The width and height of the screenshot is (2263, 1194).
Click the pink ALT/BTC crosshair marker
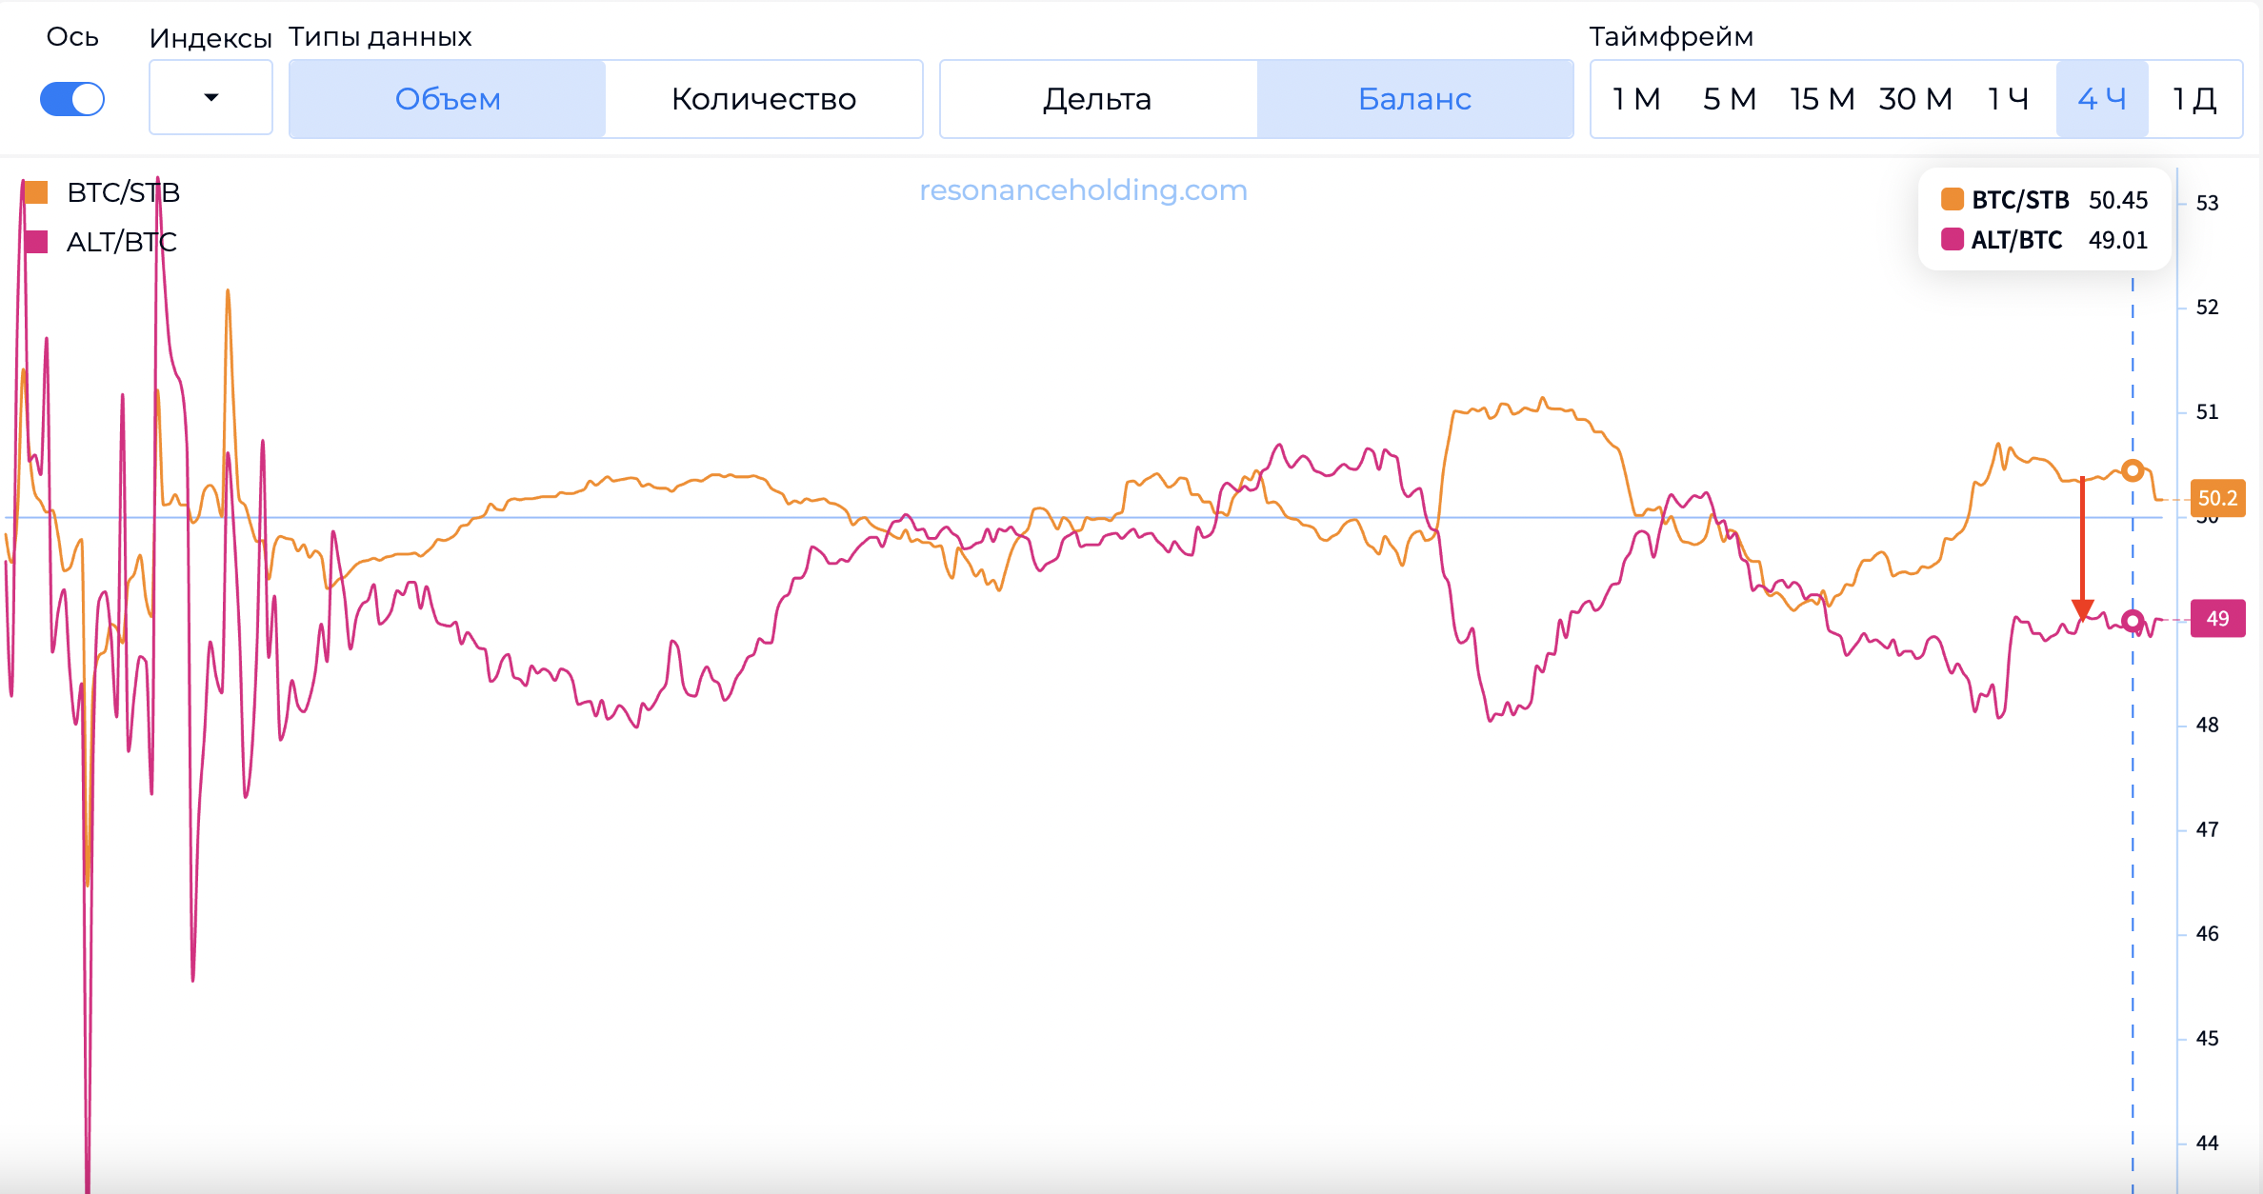click(x=2133, y=621)
